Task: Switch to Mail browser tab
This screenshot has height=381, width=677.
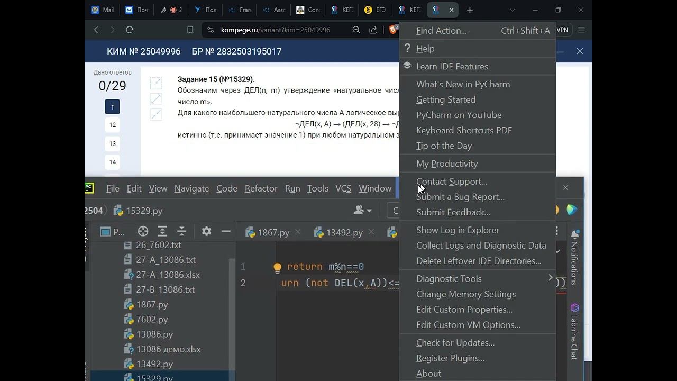Action: tap(103, 10)
